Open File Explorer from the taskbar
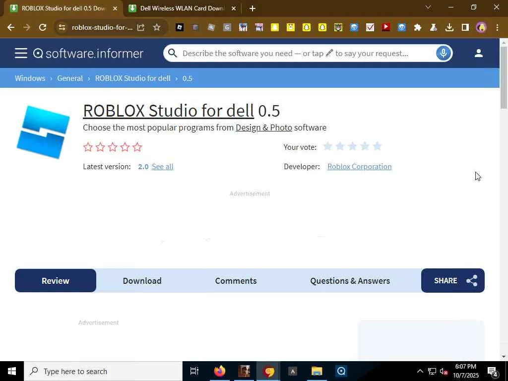 (x=317, y=371)
